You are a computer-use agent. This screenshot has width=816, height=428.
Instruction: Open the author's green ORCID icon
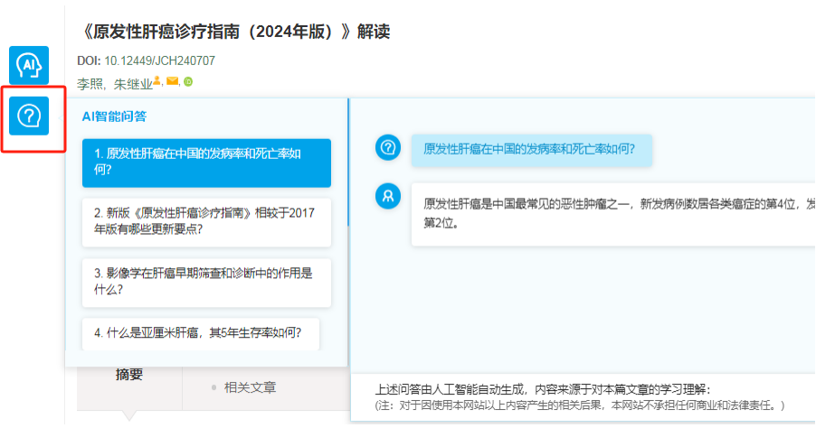coord(188,82)
